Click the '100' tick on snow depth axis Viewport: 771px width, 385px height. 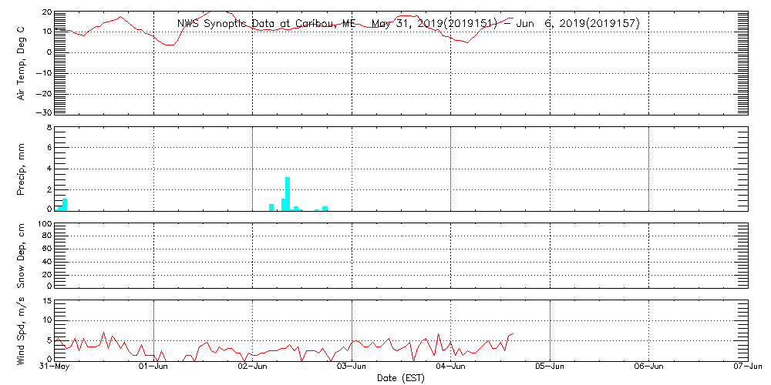[x=44, y=225]
